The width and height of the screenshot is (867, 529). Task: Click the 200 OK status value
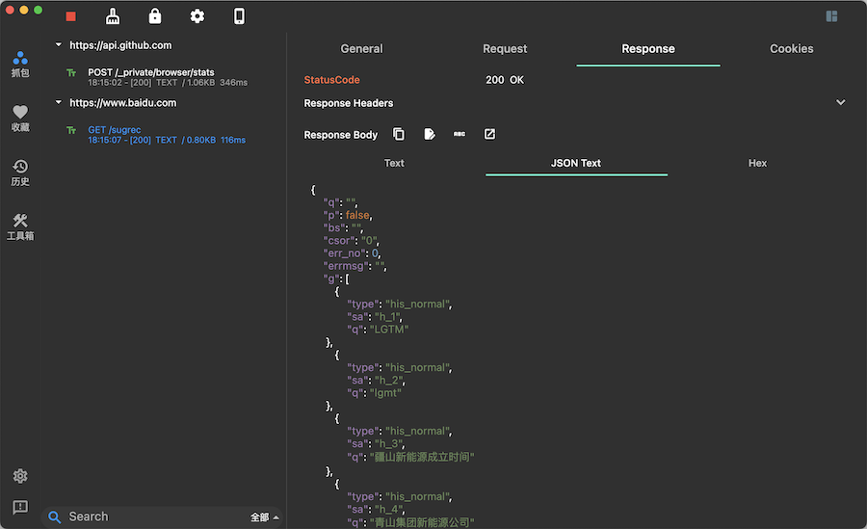(x=505, y=80)
